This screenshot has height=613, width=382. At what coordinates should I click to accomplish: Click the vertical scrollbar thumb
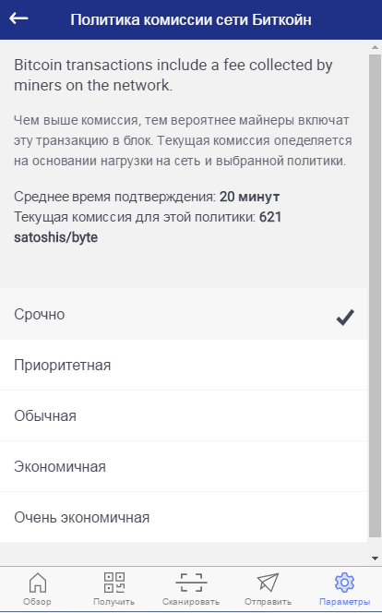375,296
